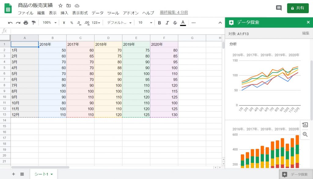The width and height of the screenshot is (313, 179).
Task: Click the green 共有 share button
Action: (298, 8)
